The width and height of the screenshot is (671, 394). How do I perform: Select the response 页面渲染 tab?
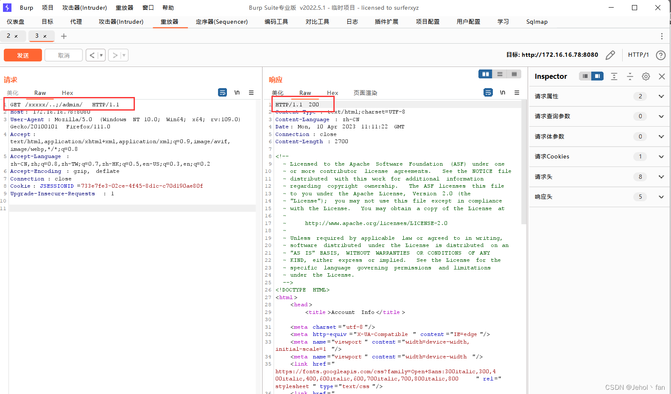[x=366, y=93]
